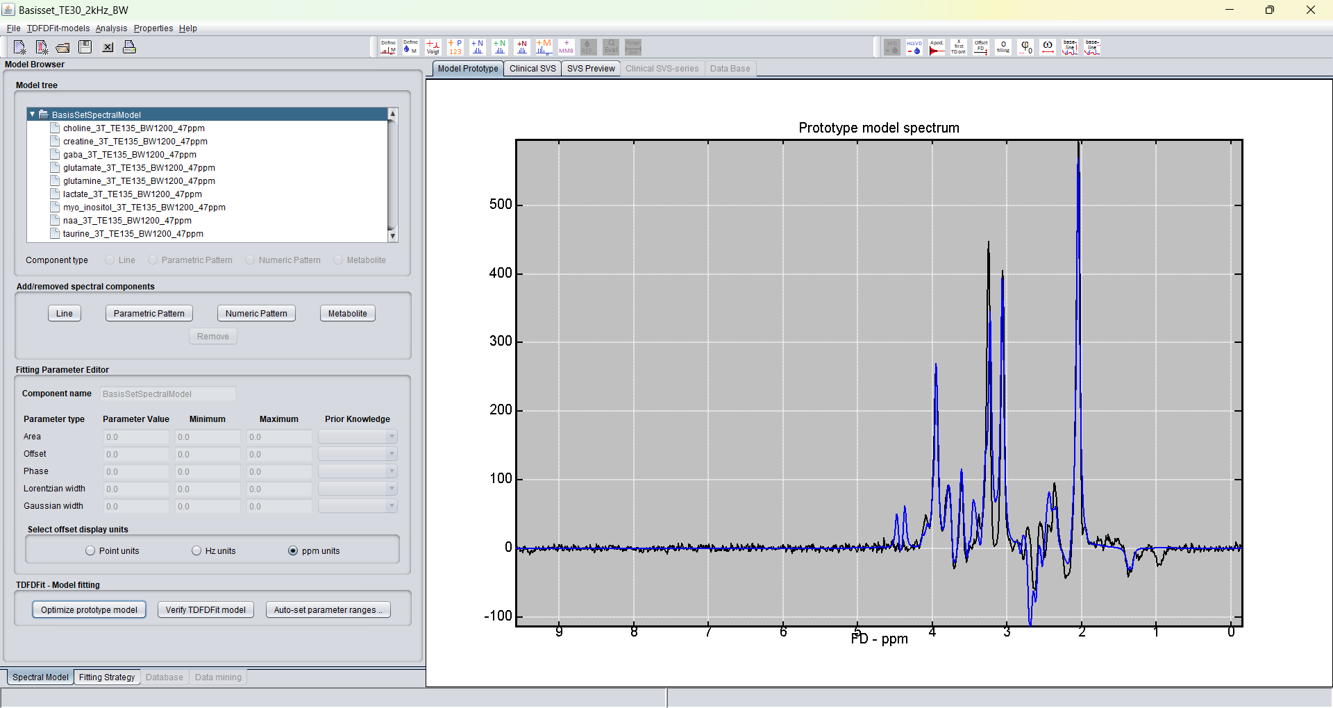
Task: Save with the floppy disk icon
Action: (85, 47)
